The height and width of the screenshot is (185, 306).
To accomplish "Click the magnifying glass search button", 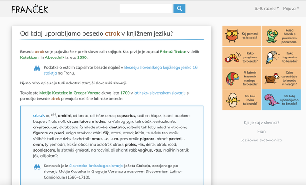I will 179,9.
